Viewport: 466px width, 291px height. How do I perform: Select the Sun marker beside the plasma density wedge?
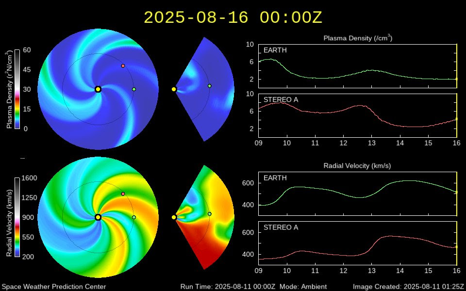click(174, 89)
